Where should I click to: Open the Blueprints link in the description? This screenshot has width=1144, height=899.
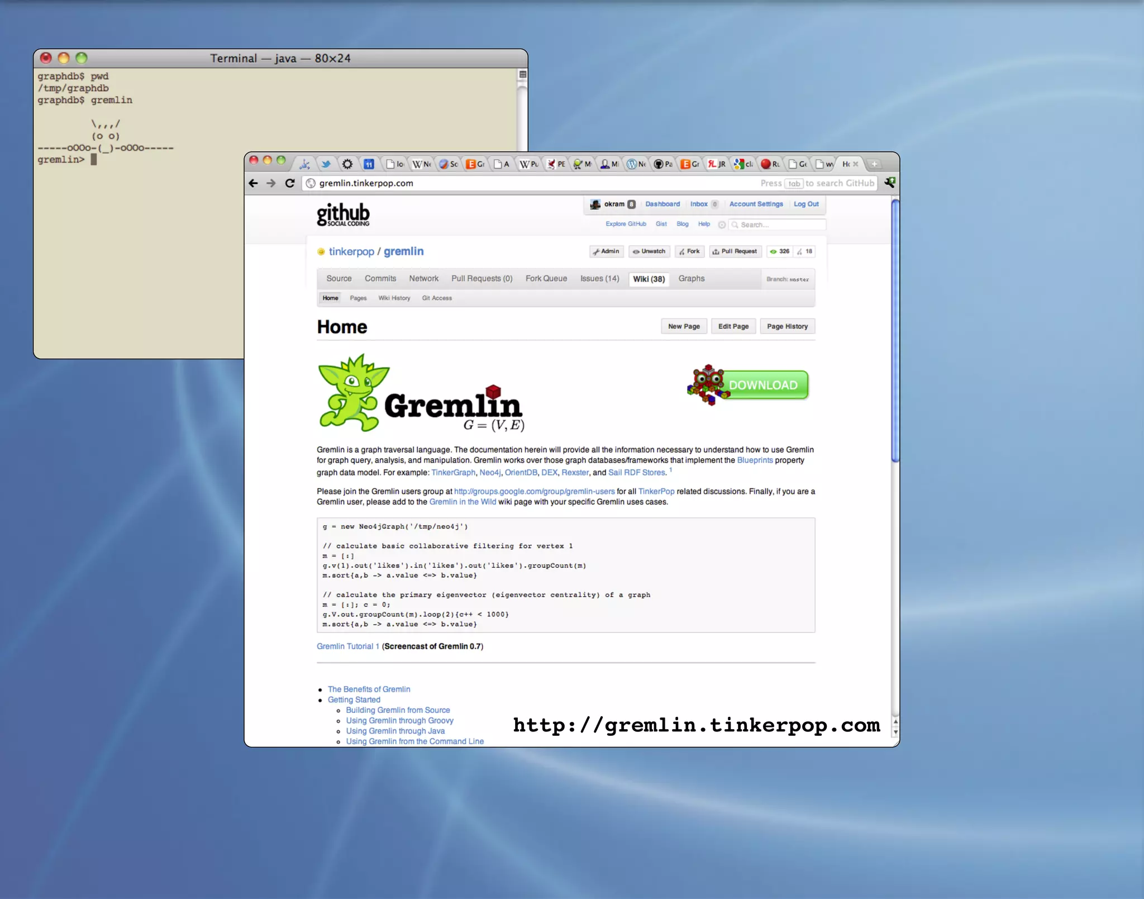(755, 460)
